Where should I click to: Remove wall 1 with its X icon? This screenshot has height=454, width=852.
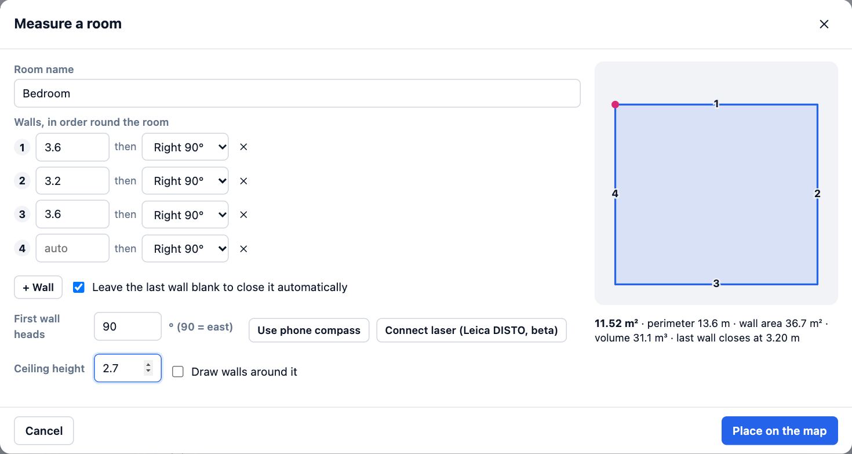click(243, 147)
